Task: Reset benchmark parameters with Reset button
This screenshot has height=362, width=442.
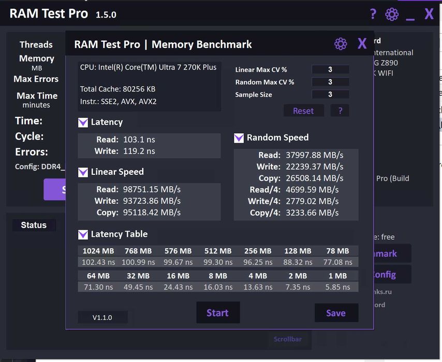Action: pyautogui.click(x=303, y=111)
